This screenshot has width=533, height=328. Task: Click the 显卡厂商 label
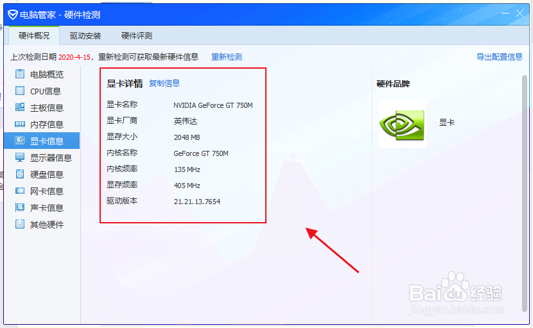pyautogui.click(x=122, y=120)
